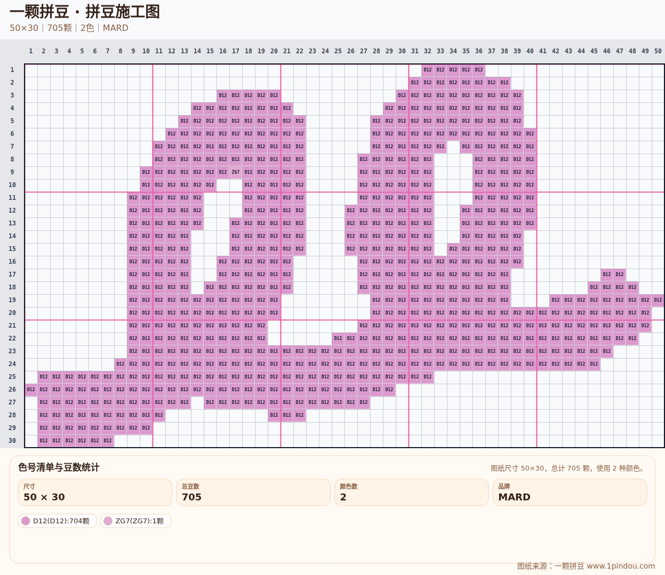Click the 品牌 MARD stat card
The width and height of the screenshot is (665, 575).
pyautogui.click(x=570, y=492)
